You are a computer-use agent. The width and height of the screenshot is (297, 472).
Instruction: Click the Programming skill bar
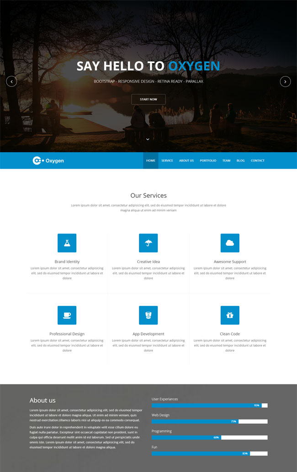coord(209,437)
